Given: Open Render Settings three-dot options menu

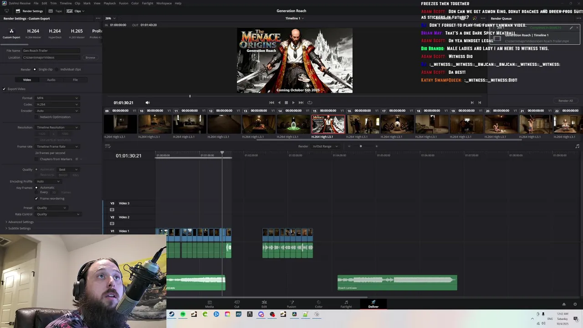Looking at the screenshot, I should pos(98,18).
